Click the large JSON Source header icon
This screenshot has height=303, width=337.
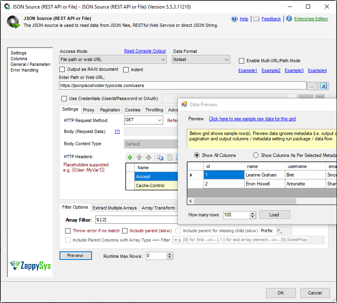click(x=13, y=22)
